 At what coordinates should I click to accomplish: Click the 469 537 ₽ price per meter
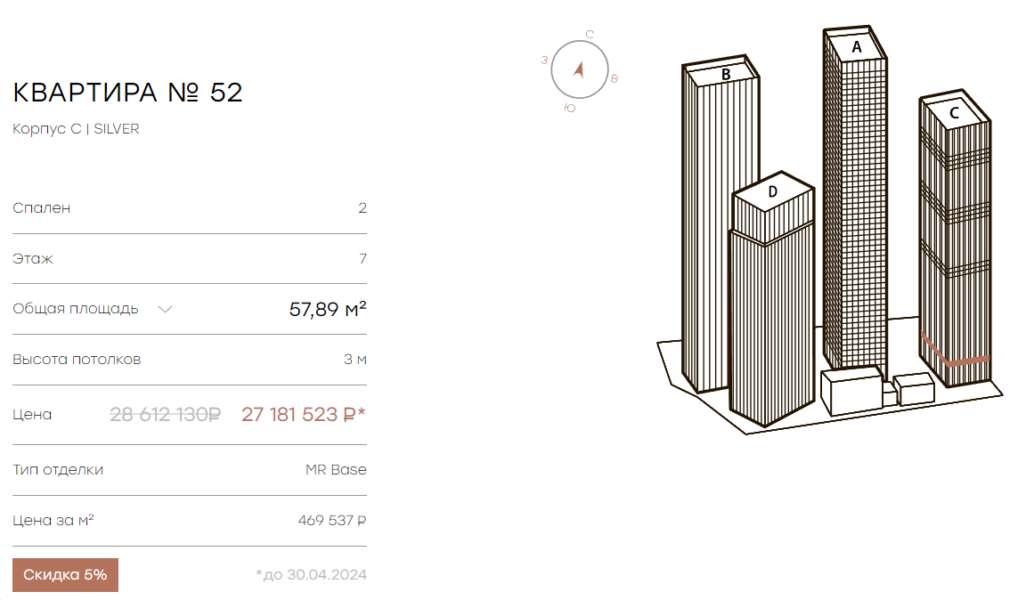click(x=332, y=520)
